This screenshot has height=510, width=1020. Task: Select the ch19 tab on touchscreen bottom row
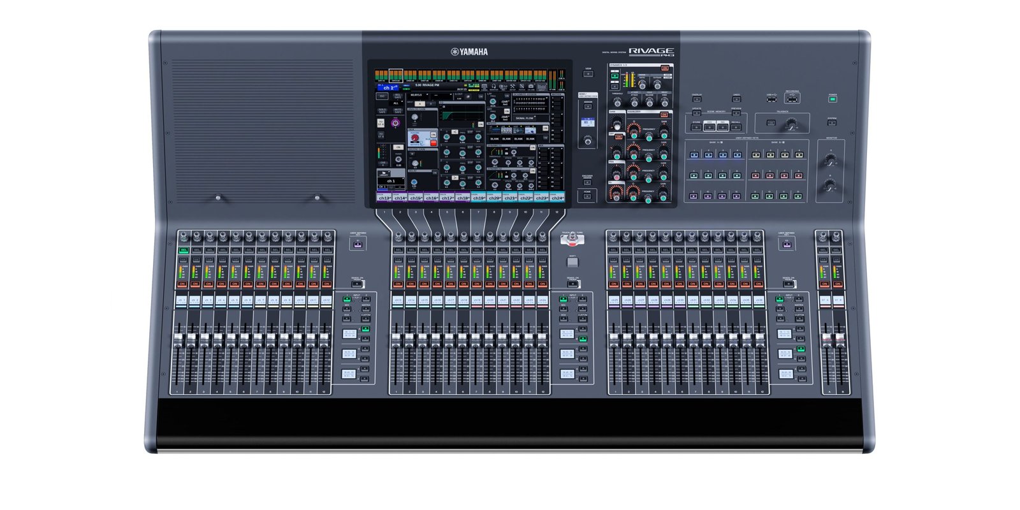pos(478,198)
